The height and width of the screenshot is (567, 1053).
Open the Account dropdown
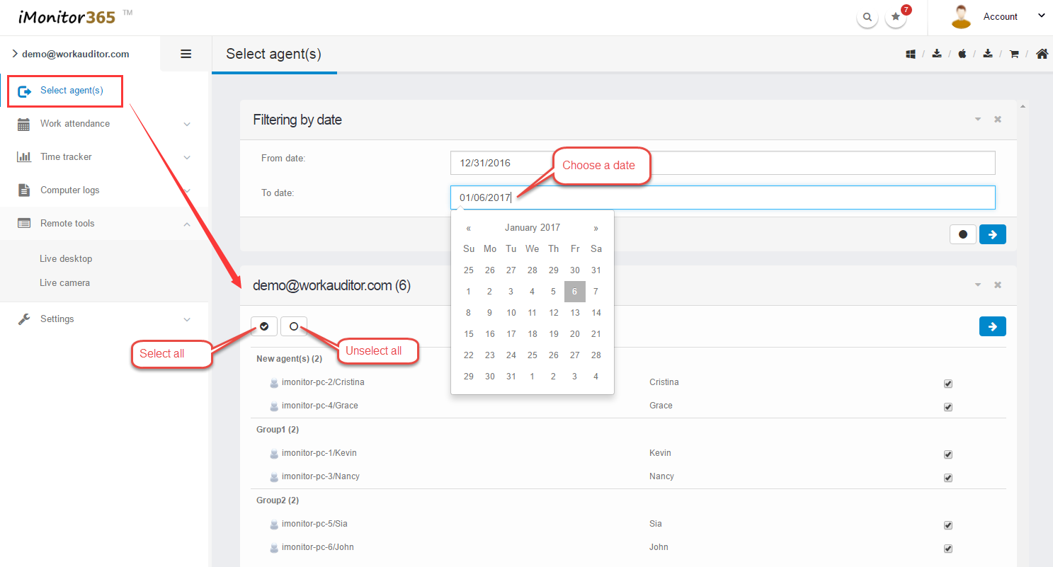(1042, 16)
